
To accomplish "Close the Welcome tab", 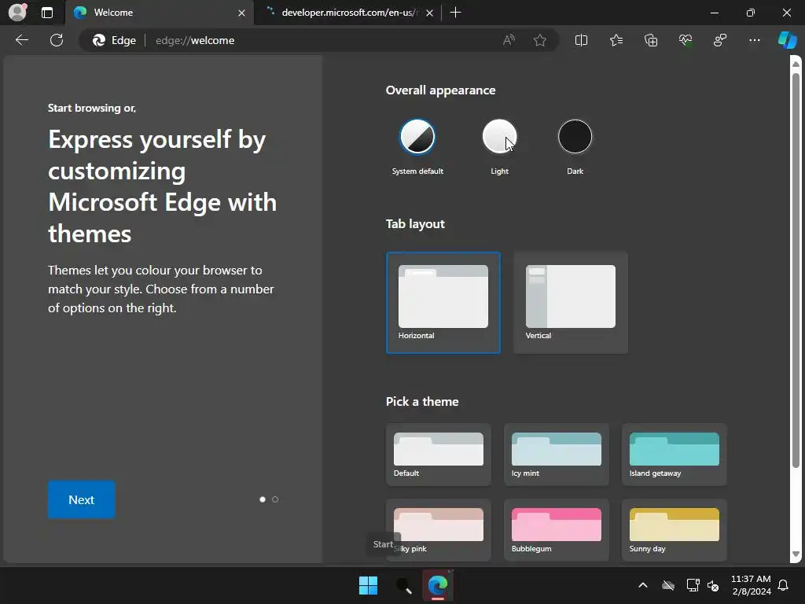I will tap(241, 13).
